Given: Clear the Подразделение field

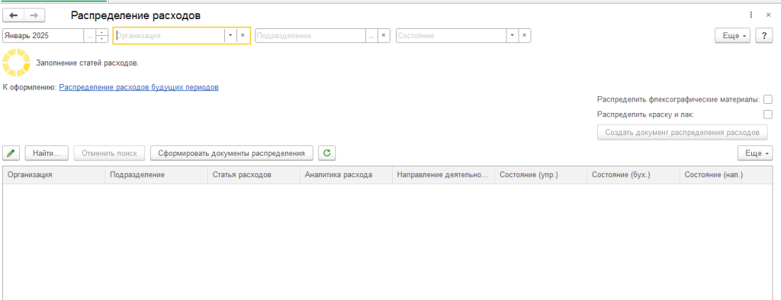Looking at the screenshot, I should (384, 36).
